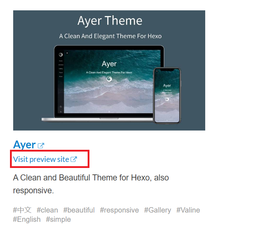Filter by the #beautiful tag
264x240 pixels.
(x=79, y=210)
